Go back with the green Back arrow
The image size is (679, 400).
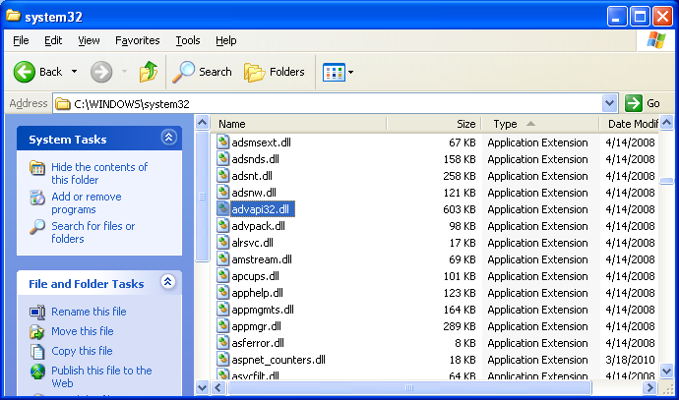25,72
